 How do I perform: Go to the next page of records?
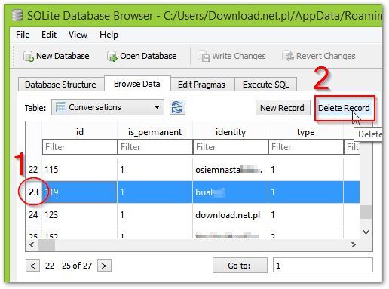104,266
